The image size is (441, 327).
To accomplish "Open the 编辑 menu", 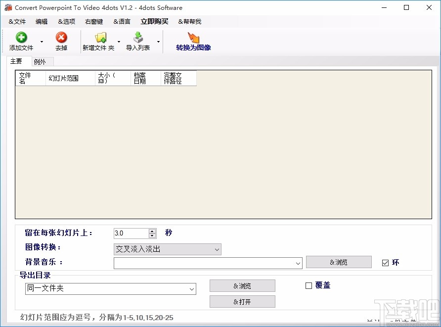I will (x=42, y=22).
